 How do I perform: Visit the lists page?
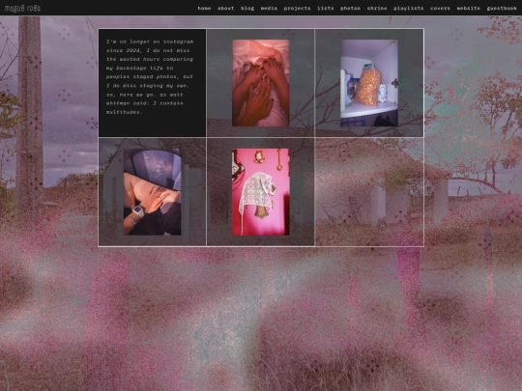(326, 8)
